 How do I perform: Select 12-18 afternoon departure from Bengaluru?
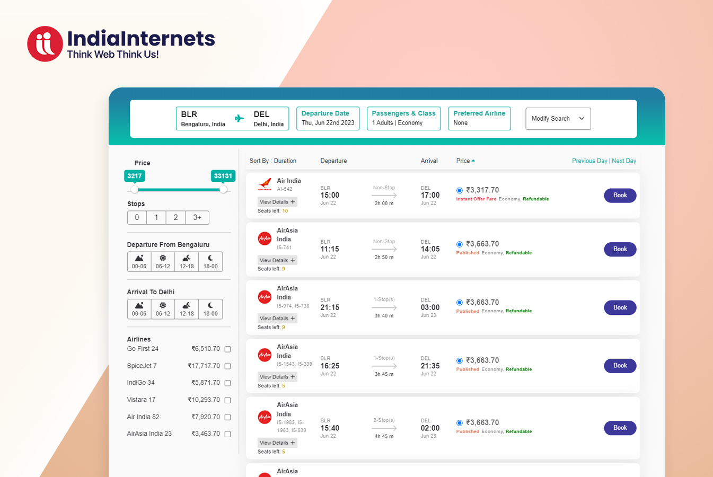(187, 261)
